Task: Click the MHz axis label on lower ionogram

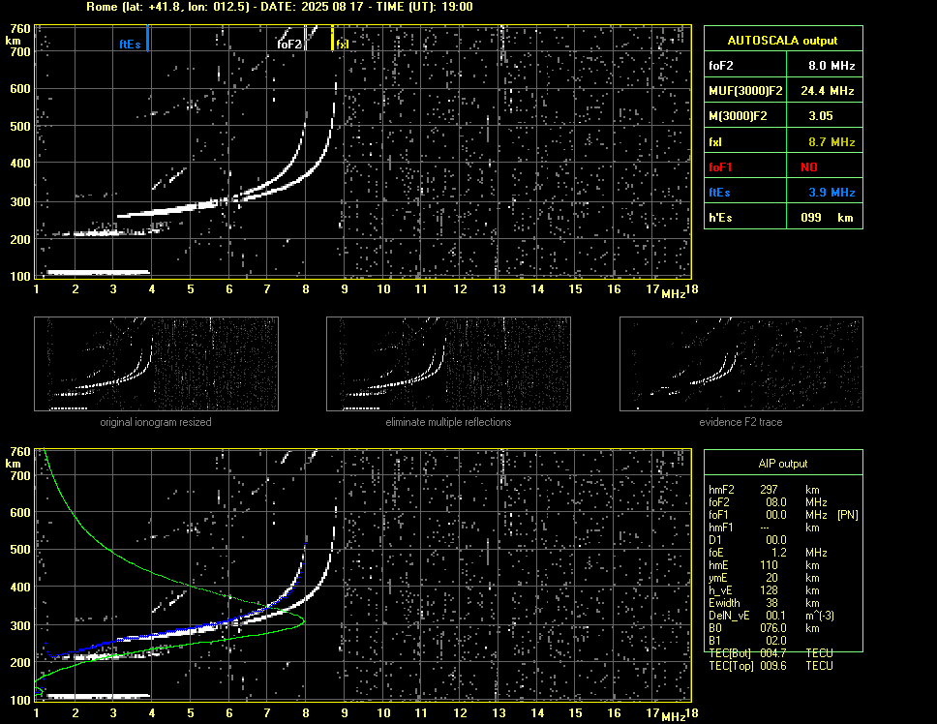Action: (673, 717)
